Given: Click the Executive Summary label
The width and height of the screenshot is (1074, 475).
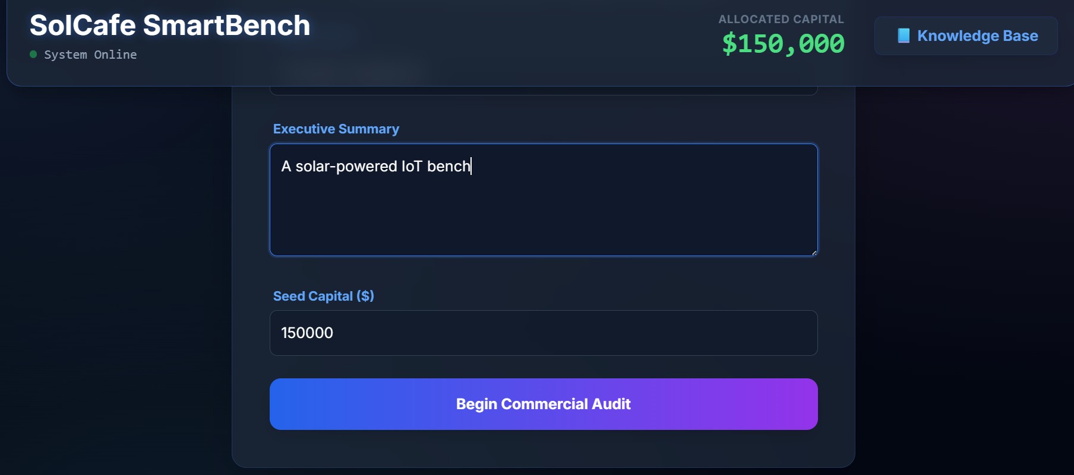Looking at the screenshot, I should coord(336,129).
